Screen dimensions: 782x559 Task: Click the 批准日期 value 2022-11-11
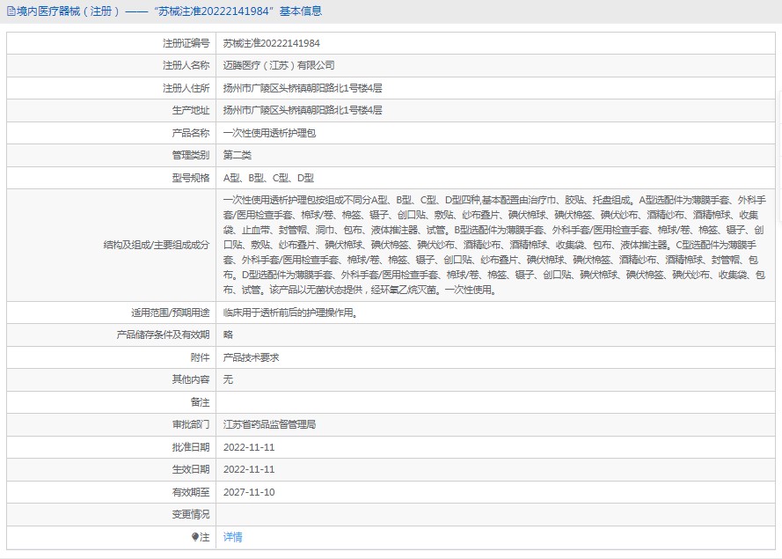click(249, 447)
